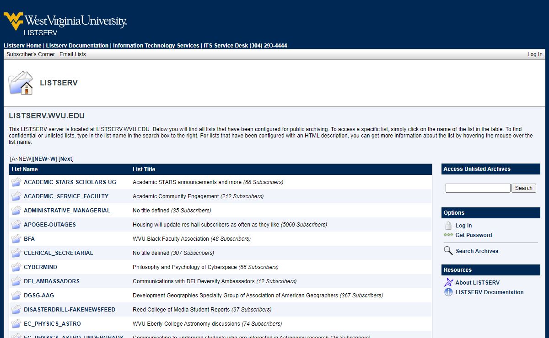Open Log In option in sidebar
Screen dimensions: 549x338
point(463,226)
